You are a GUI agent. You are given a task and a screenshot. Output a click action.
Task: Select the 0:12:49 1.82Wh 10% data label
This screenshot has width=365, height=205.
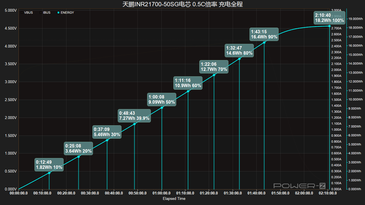49,165
